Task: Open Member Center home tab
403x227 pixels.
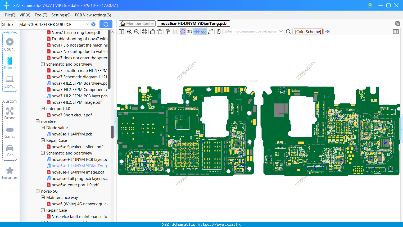Action: [x=137, y=24]
